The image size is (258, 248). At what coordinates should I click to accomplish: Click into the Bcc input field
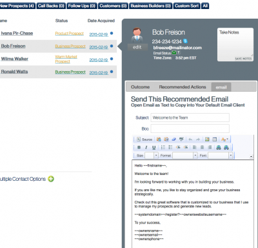pyautogui.click(x=190, y=129)
